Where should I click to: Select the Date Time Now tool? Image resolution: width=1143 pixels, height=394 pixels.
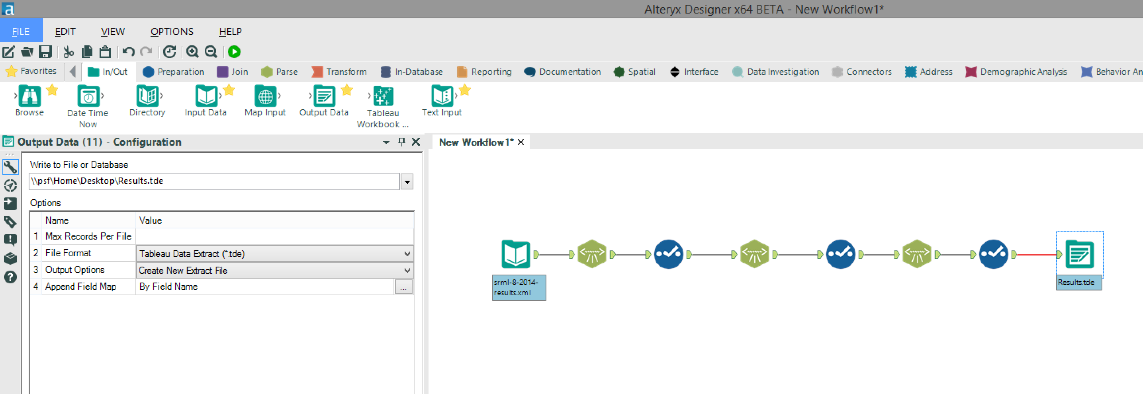[88, 106]
